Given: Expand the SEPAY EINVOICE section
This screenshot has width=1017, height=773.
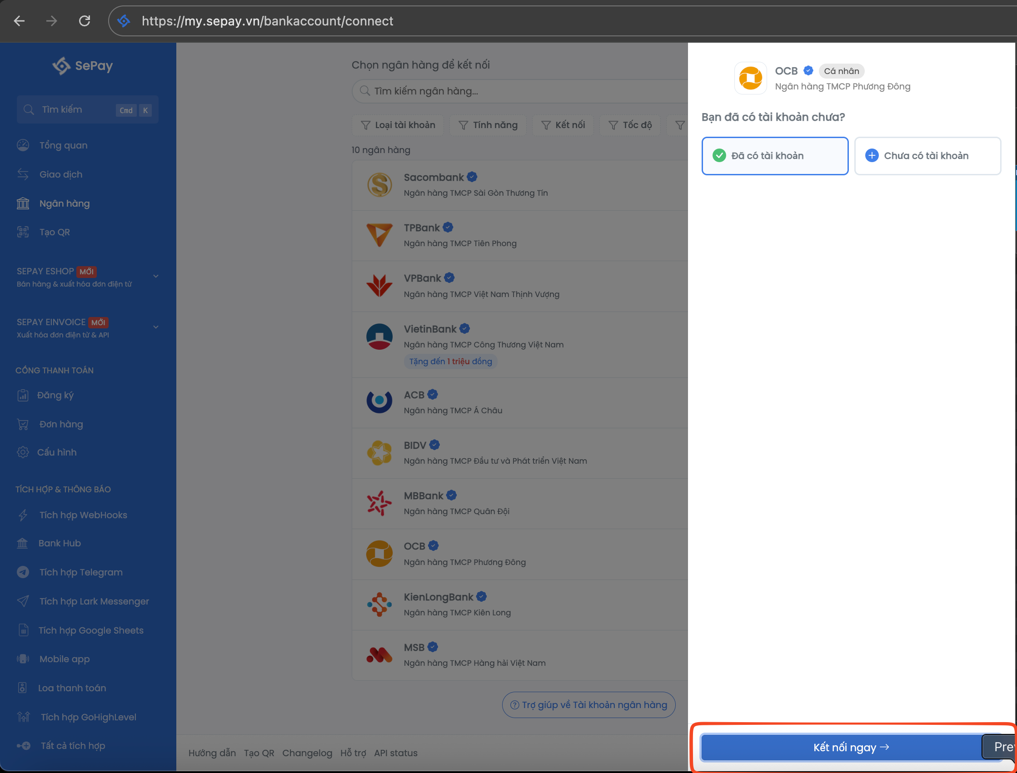Looking at the screenshot, I should [155, 327].
